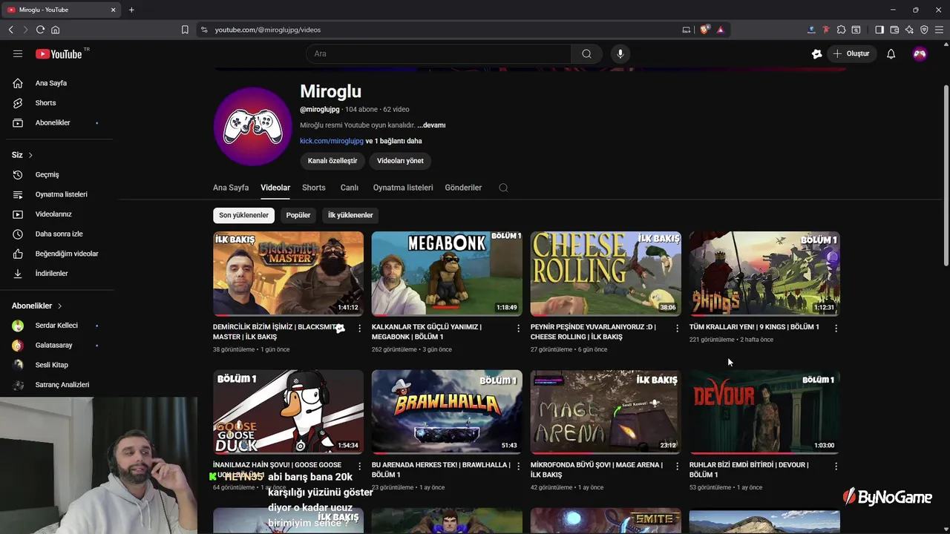The height and width of the screenshot is (534, 950).
Task: Open the Blacksmith Master video thumbnail
Action: coord(289,274)
